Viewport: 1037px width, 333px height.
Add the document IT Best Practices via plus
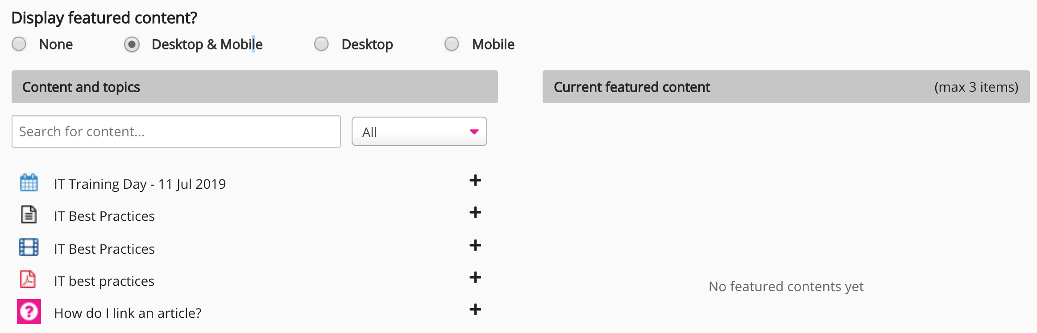pyautogui.click(x=475, y=213)
